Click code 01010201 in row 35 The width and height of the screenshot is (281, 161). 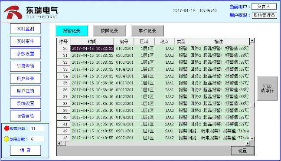pyautogui.click(x=124, y=83)
